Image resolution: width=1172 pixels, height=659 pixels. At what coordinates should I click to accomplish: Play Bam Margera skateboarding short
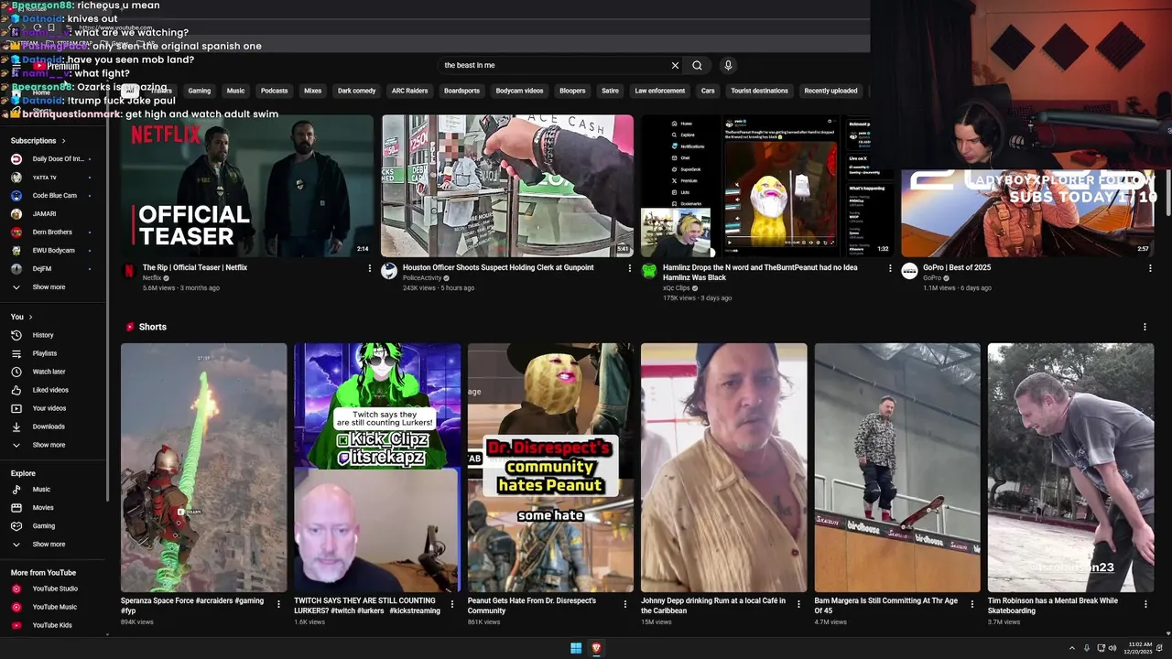(897, 468)
